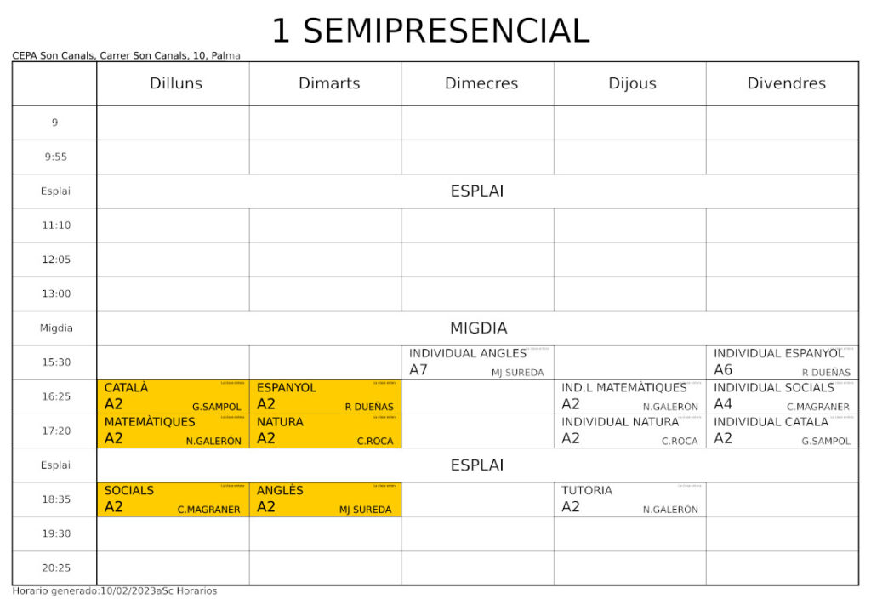Select the IND.L MATEMÀTIQUES cell on Dijous
Image resolution: width=871 pixels, height=616 pixels.
click(x=630, y=396)
